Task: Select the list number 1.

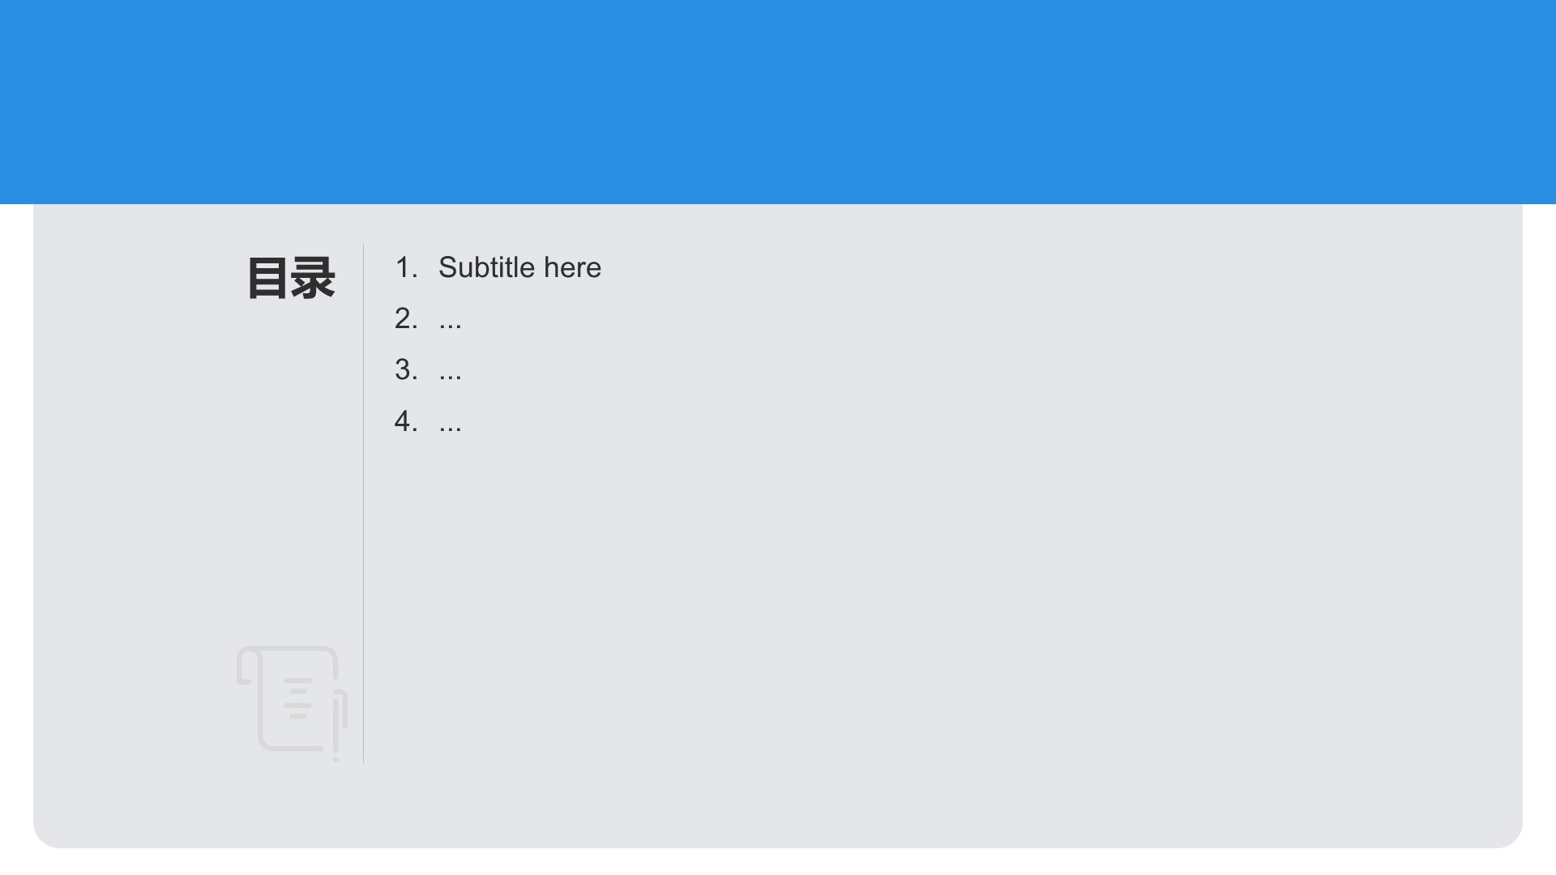Action: pyautogui.click(x=406, y=267)
